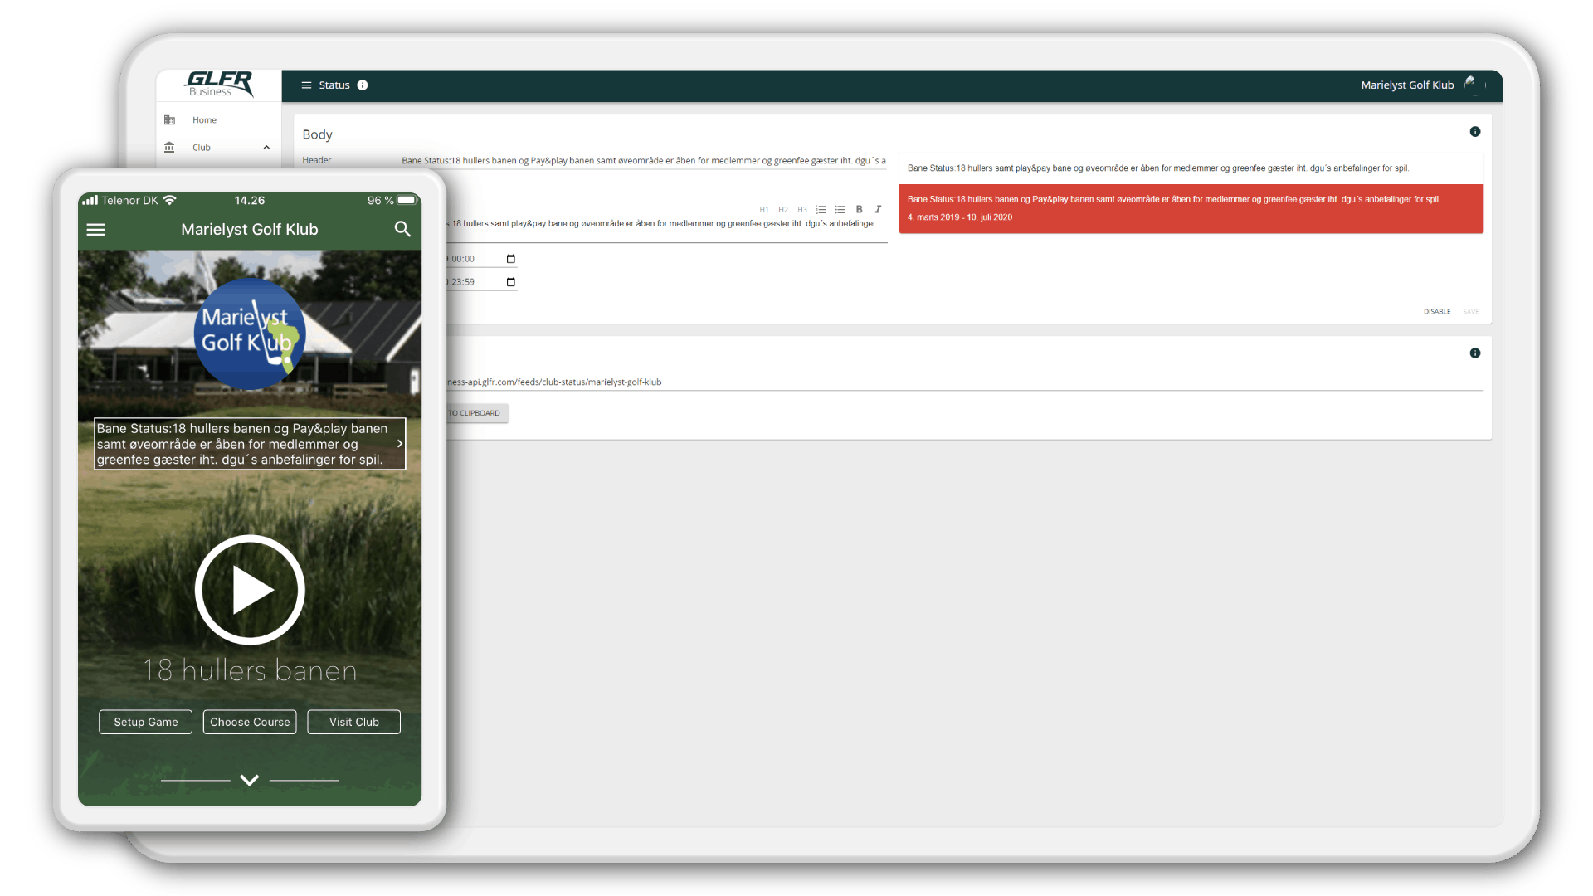Tap the Setup Game button
1593x896 pixels.
(146, 722)
